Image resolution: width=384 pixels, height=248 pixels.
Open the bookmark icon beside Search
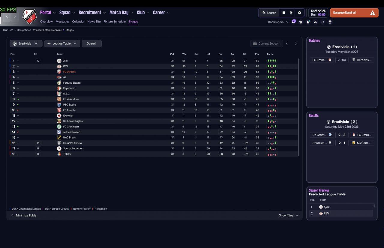[283, 13]
